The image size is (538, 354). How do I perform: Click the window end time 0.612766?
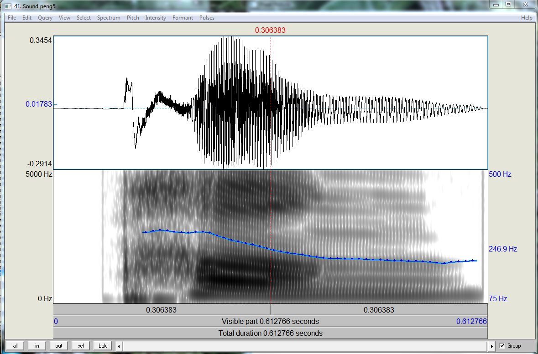tap(471, 322)
